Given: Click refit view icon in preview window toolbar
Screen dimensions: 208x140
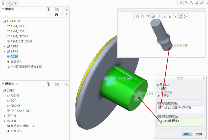Looking at the screenshot, I should (x=137, y=16).
